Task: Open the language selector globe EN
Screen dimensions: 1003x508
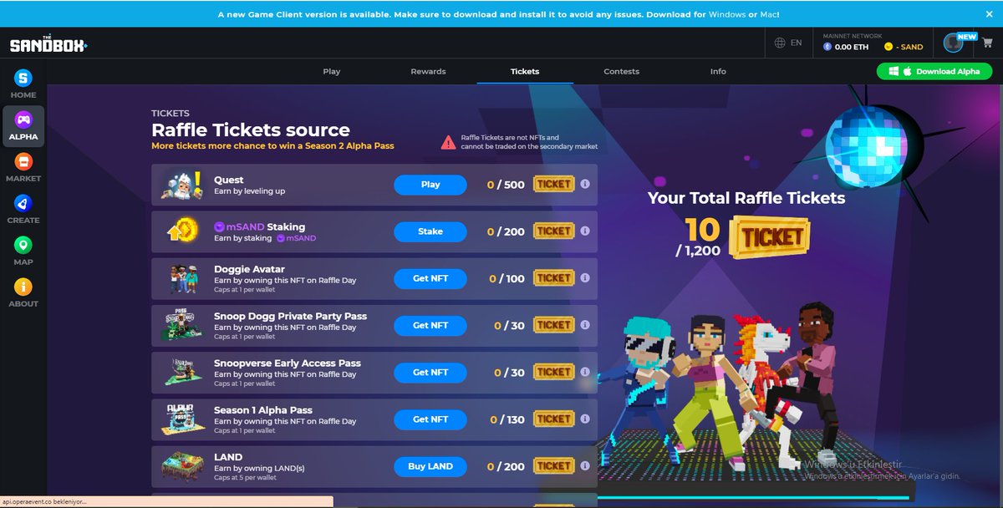Action: pyautogui.click(x=788, y=43)
